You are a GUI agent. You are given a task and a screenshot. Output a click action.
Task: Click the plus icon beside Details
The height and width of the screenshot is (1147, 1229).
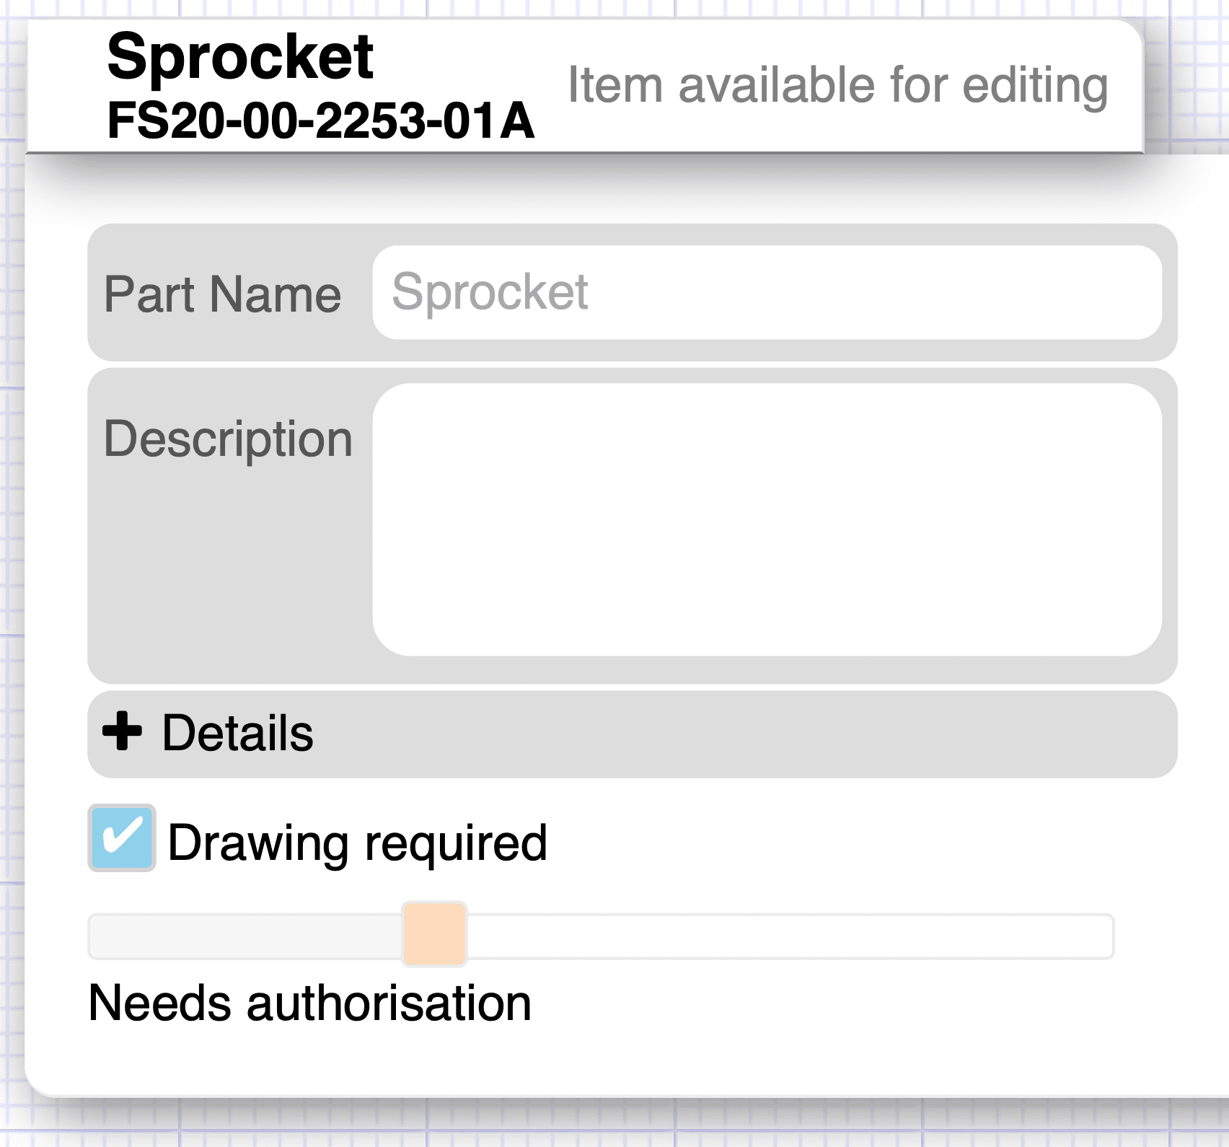click(122, 731)
